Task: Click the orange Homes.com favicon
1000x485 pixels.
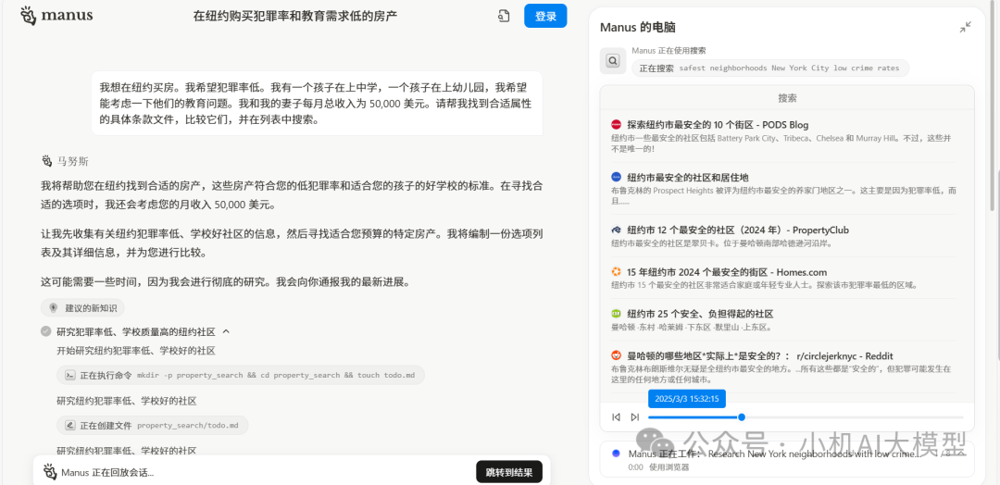Action: click(x=616, y=271)
